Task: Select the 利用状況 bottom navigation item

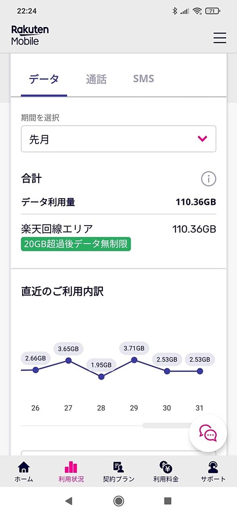Action: coord(71,472)
